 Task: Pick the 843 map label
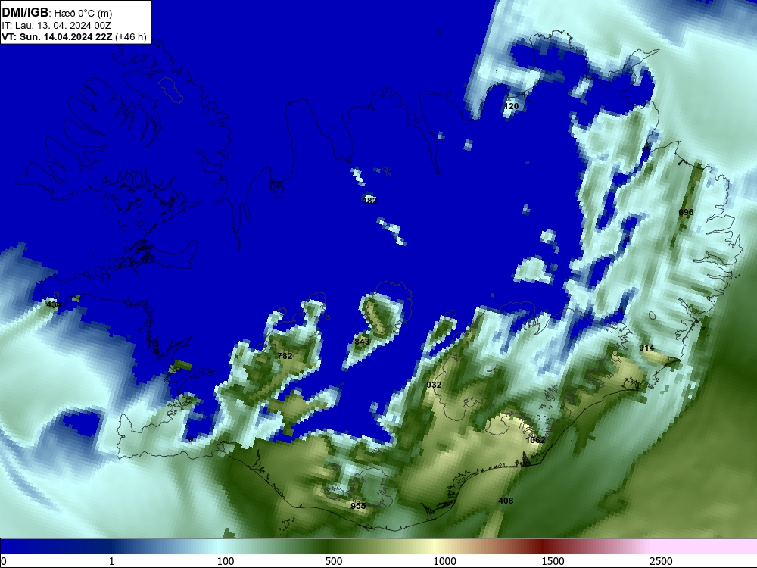pyautogui.click(x=362, y=342)
